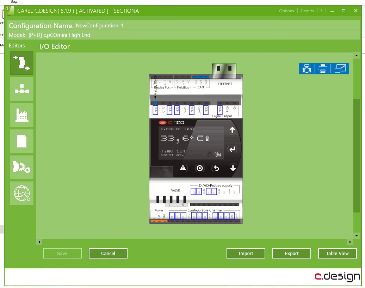Select the NO2 digital output terminal

[170, 110]
